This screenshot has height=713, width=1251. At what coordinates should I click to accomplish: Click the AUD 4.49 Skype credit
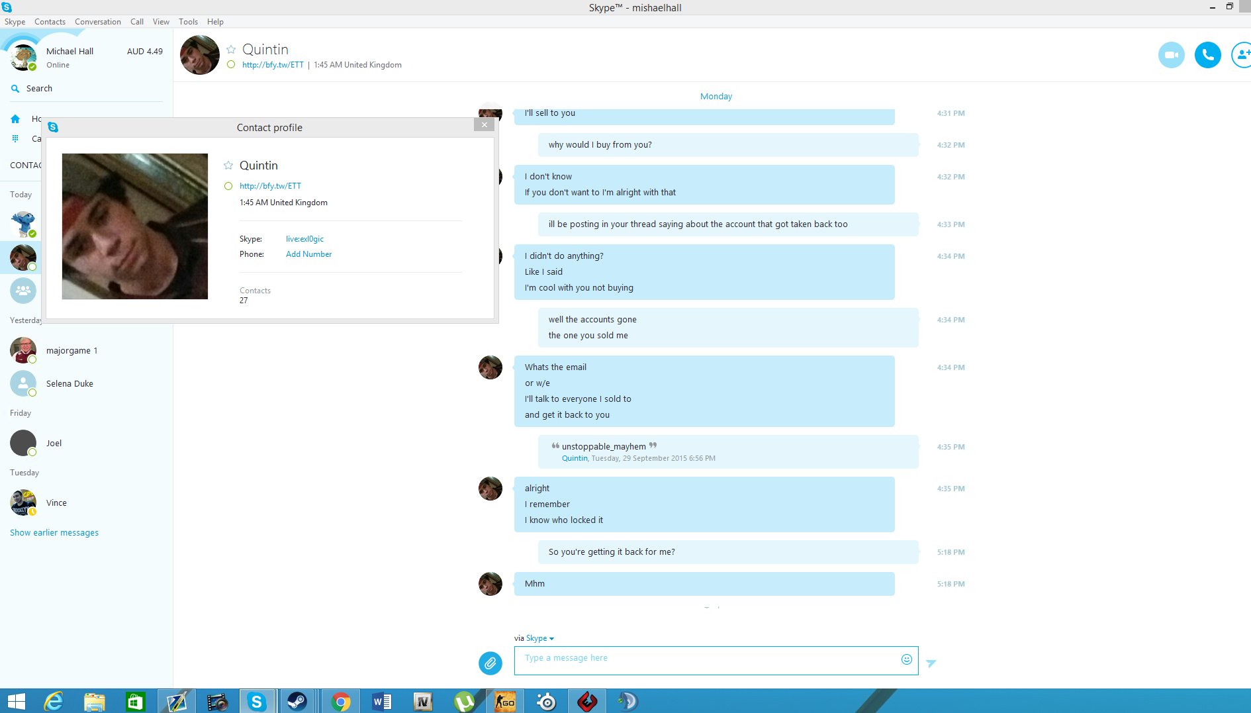tap(145, 52)
